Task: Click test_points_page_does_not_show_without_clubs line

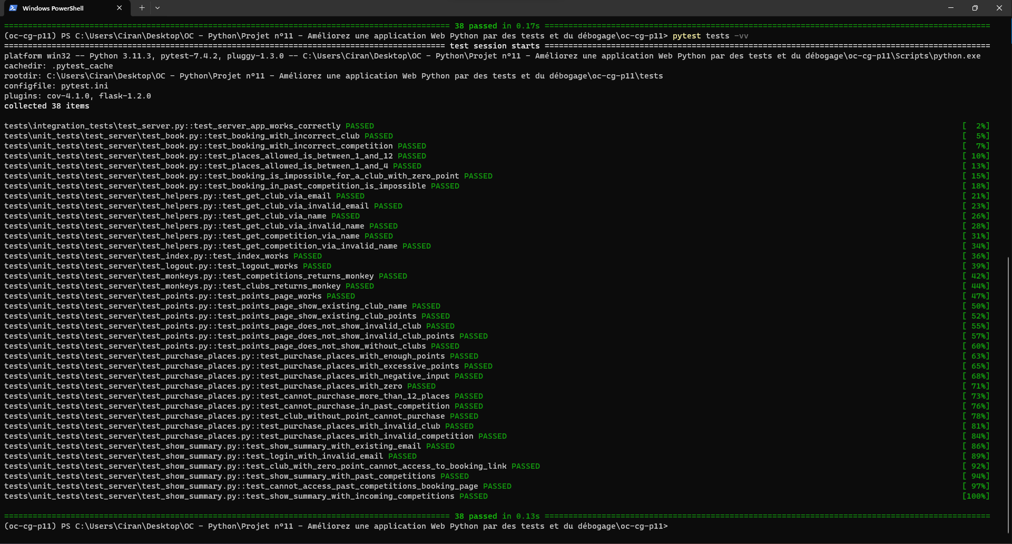Action: tap(232, 346)
